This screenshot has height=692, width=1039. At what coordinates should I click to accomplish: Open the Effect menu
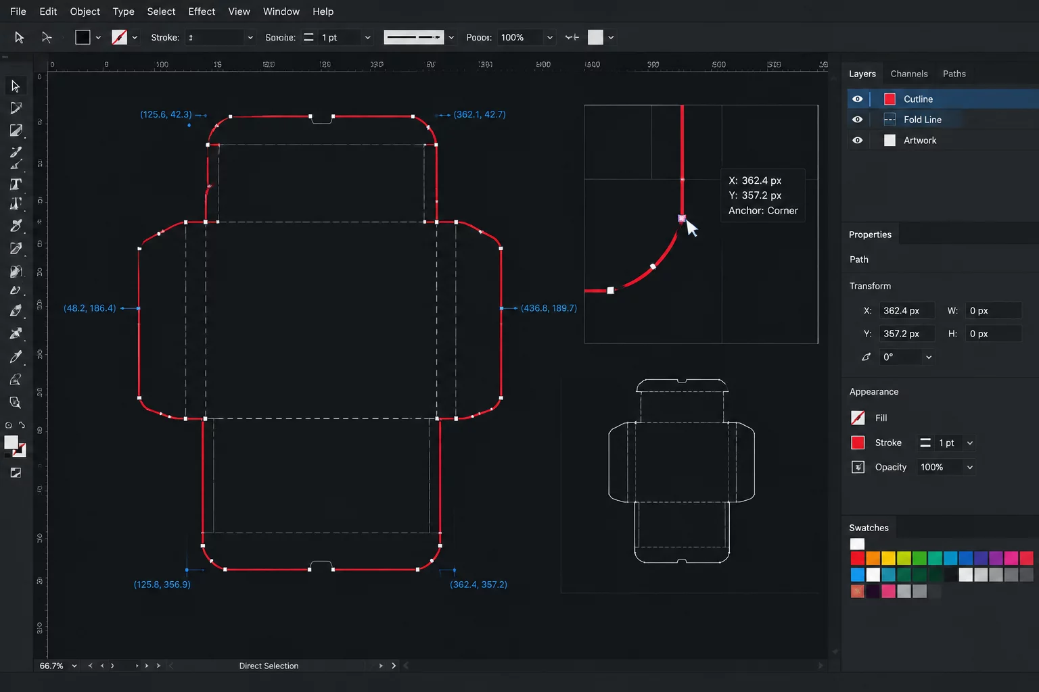[202, 11]
